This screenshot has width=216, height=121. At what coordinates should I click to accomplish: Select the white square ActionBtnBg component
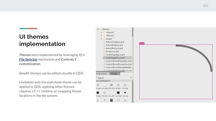pos(105,85)
